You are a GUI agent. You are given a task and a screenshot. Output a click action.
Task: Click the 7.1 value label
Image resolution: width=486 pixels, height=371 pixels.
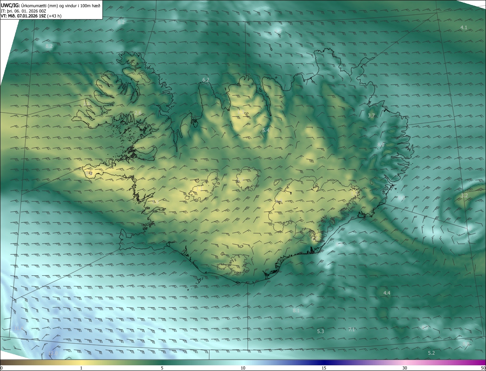352,330
